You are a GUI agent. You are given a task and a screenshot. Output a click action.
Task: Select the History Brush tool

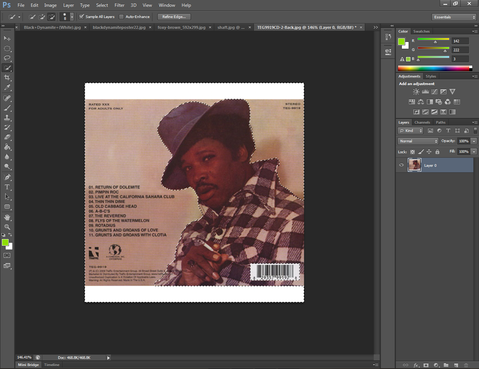pos(7,127)
